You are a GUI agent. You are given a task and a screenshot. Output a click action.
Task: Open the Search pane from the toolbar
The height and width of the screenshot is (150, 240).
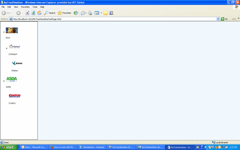(x=50, y=13)
